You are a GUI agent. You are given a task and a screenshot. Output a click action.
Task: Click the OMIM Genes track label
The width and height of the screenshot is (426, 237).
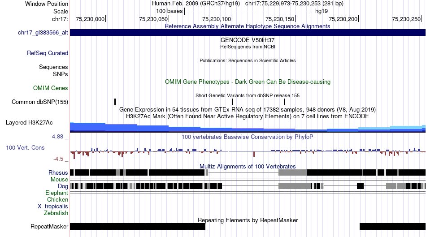(x=51, y=88)
